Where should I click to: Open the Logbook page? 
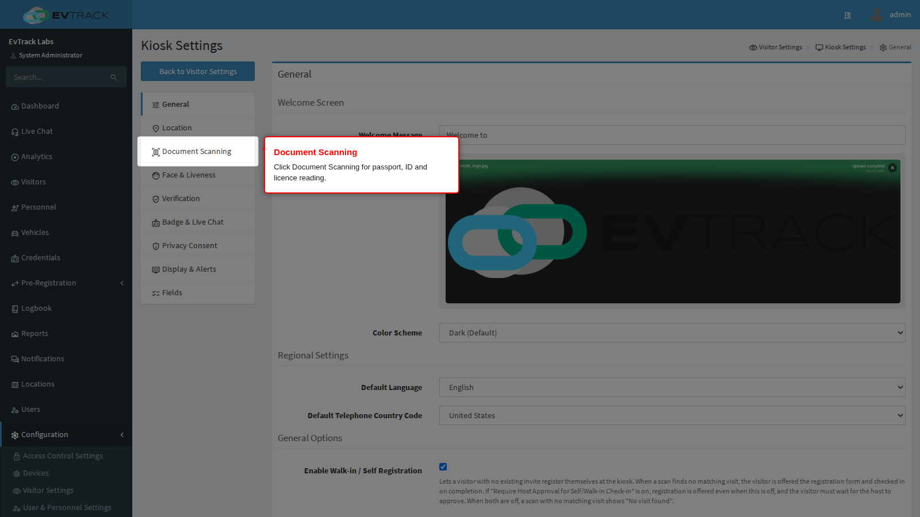click(66, 308)
